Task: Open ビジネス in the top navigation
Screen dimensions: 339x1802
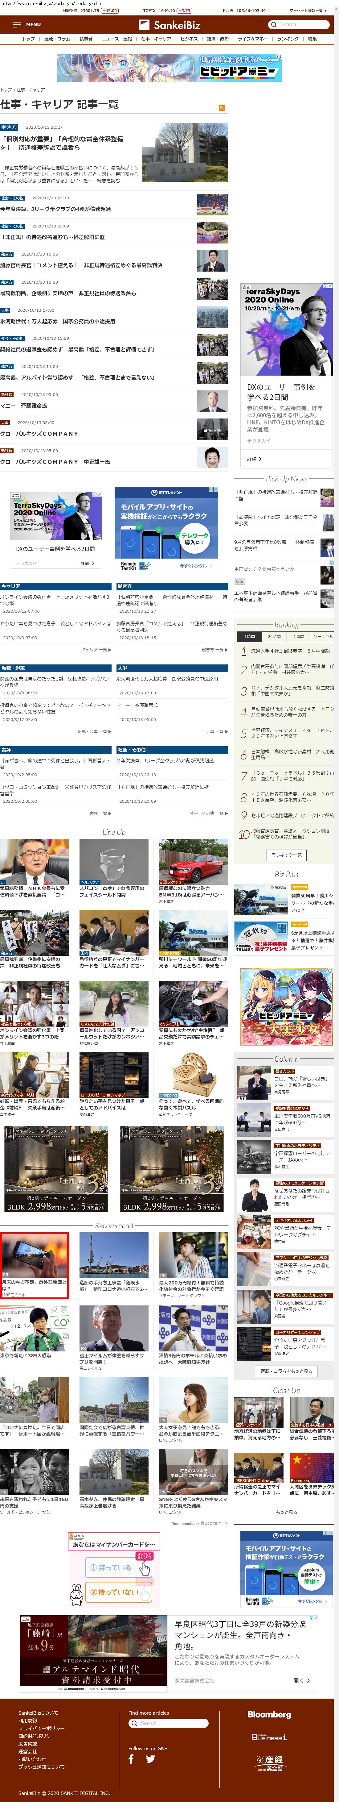Action: (x=189, y=39)
